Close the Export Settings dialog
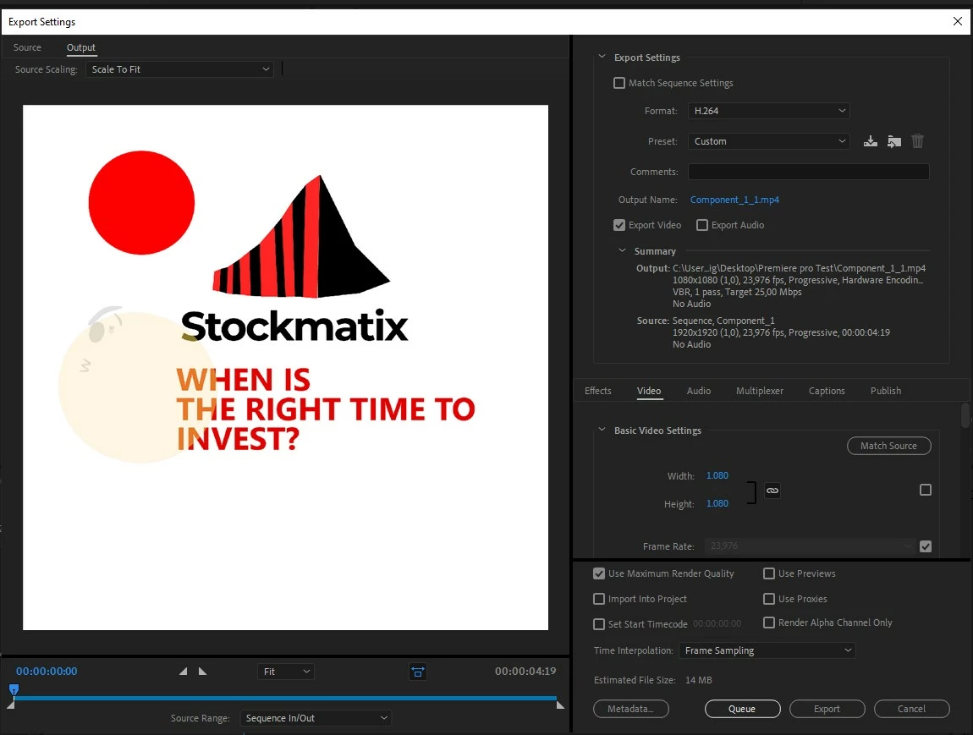The image size is (973, 735). pyautogui.click(x=958, y=21)
